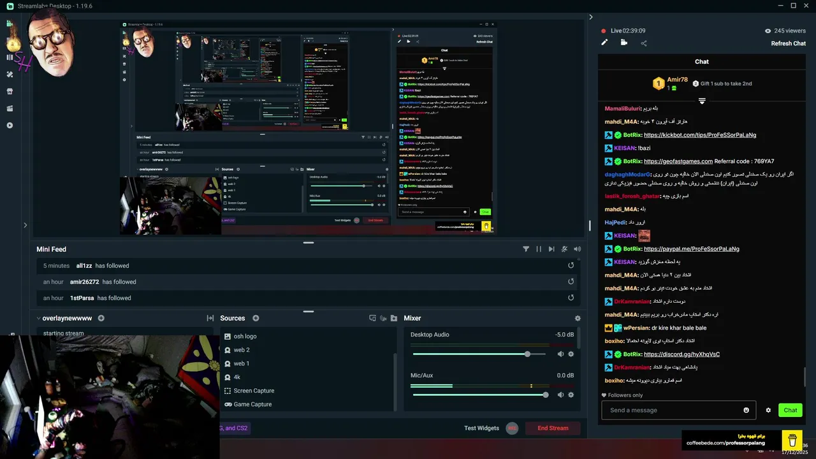The height and width of the screenshot is (459, 816).
Task: Click the viewers eye icon
Action: tap(768, 31)
